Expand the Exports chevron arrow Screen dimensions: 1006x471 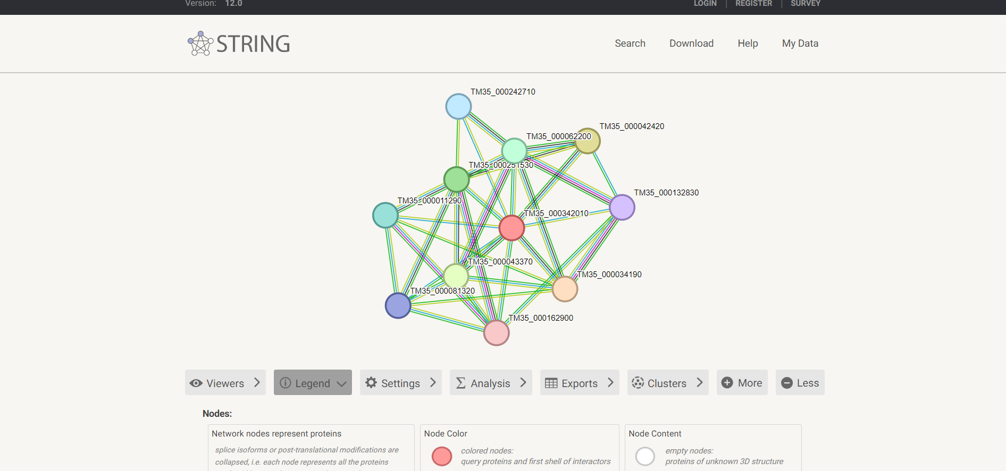[x=610, y=382]
